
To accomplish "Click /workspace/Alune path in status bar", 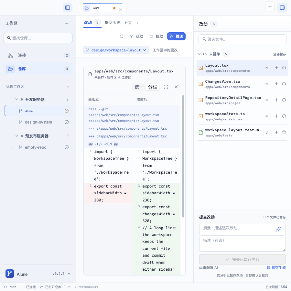I will click(x=89, y=287).
